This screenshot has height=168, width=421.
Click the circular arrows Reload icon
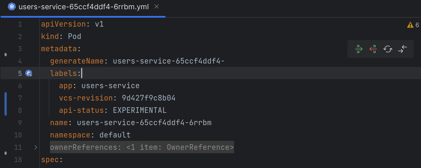point(388,49)
